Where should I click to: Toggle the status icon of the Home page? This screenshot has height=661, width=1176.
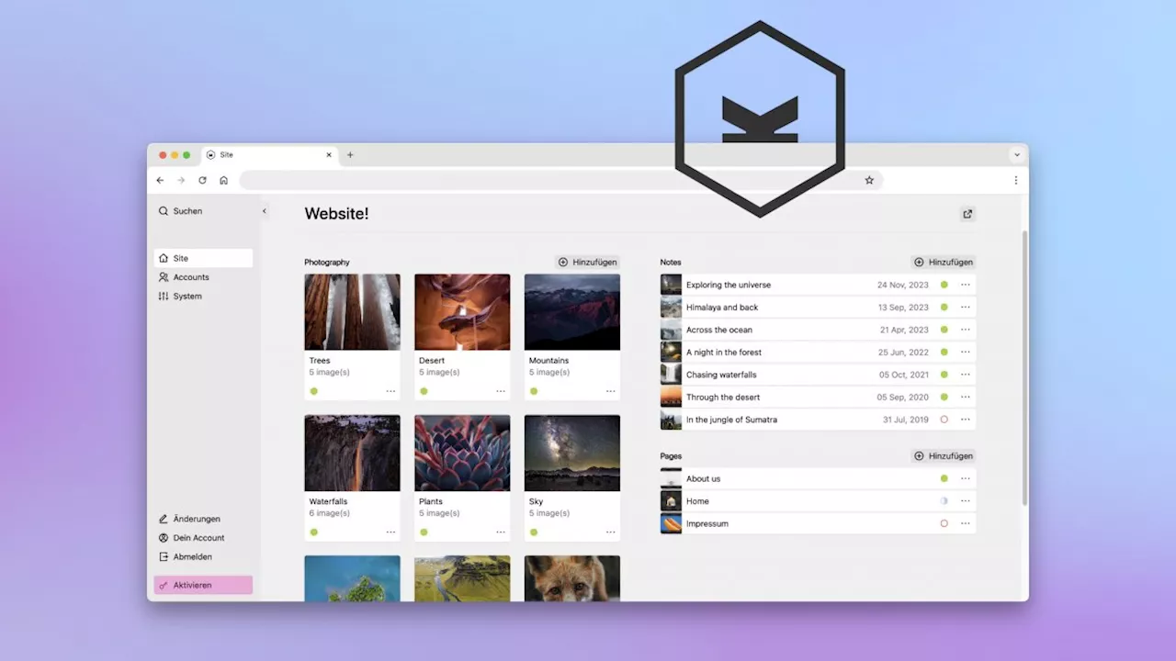coord(944,501)
